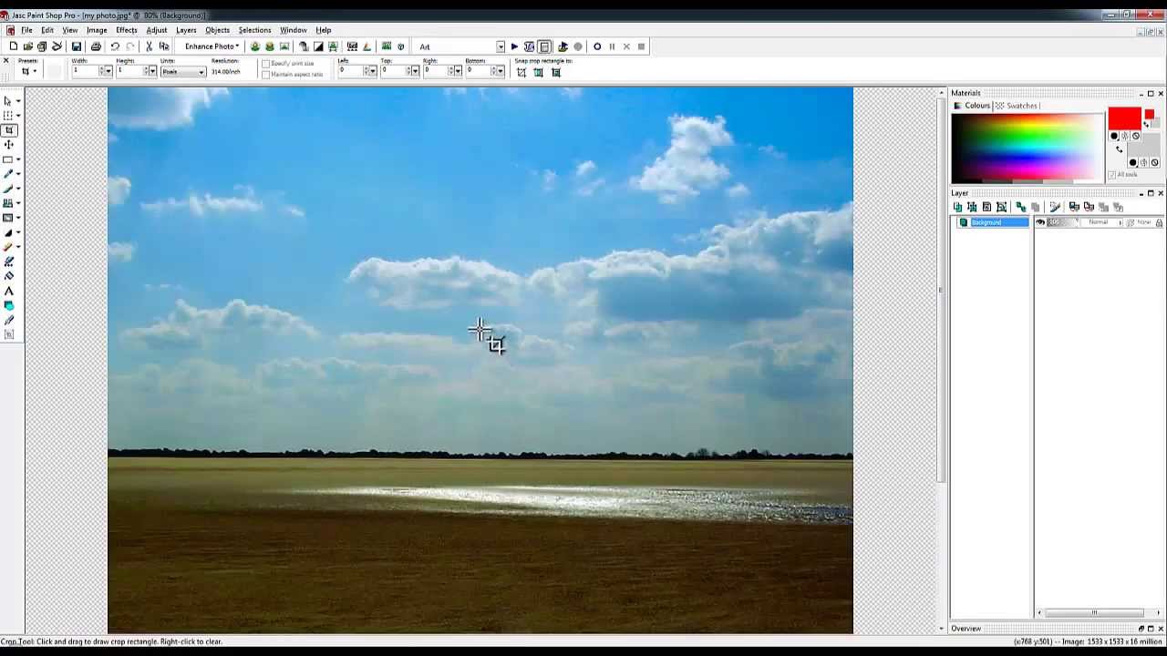The image size is (1167, 656).
Task: Select the Clone Brush tool
Action: (x=8, y=203)
